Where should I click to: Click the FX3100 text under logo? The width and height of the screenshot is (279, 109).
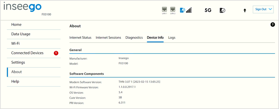46,14
